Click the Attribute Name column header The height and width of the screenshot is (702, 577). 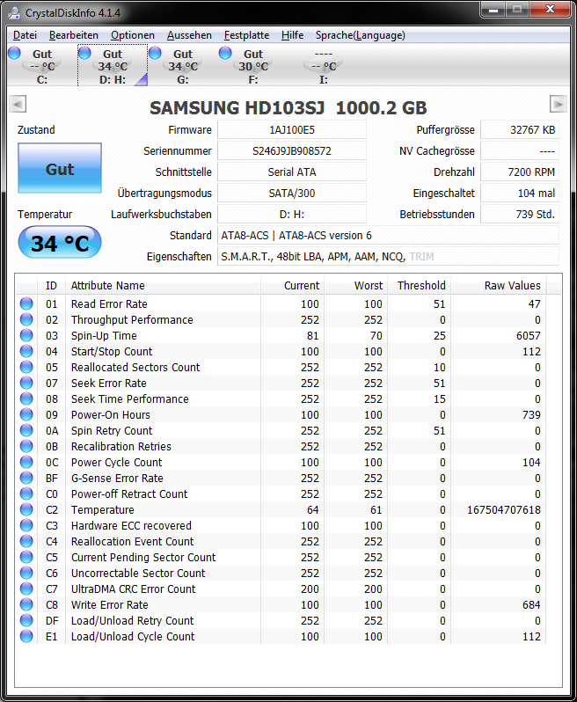click(x=163, y=286)
